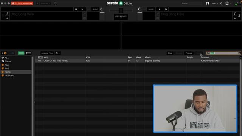Open the edit grid pencil icon on deck 2
The image size is (242, 136).
coord(158,14)
